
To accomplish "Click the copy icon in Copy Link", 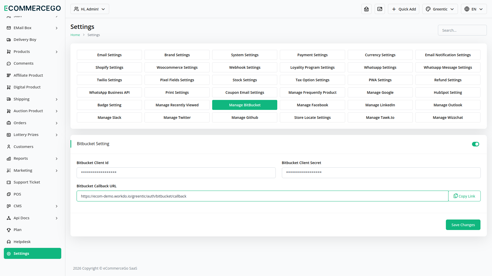I will (x=456, y=196).
